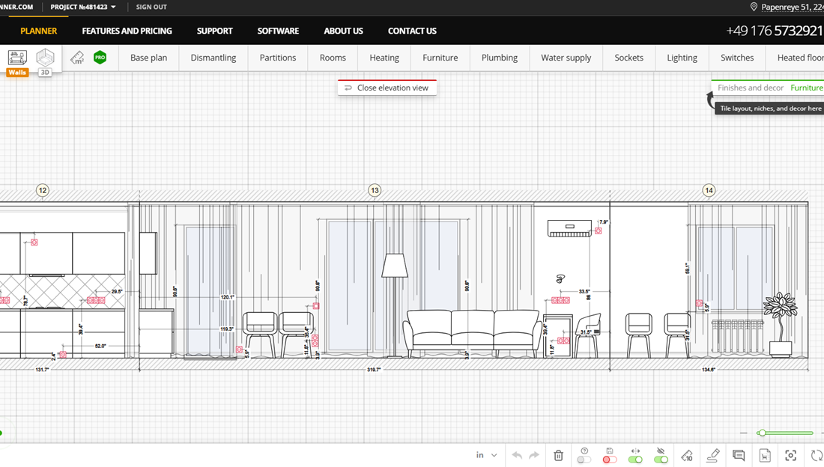Open the measurement units dropdown
Viewport: 824px width, 467px height.
pyautogui.click(x=486, y=455)
